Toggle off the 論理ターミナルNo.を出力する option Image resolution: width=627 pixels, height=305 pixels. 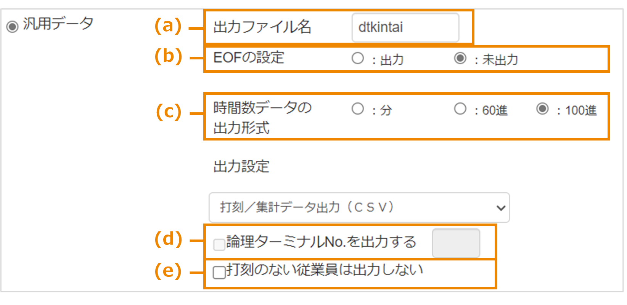click(x=219, y=245)
